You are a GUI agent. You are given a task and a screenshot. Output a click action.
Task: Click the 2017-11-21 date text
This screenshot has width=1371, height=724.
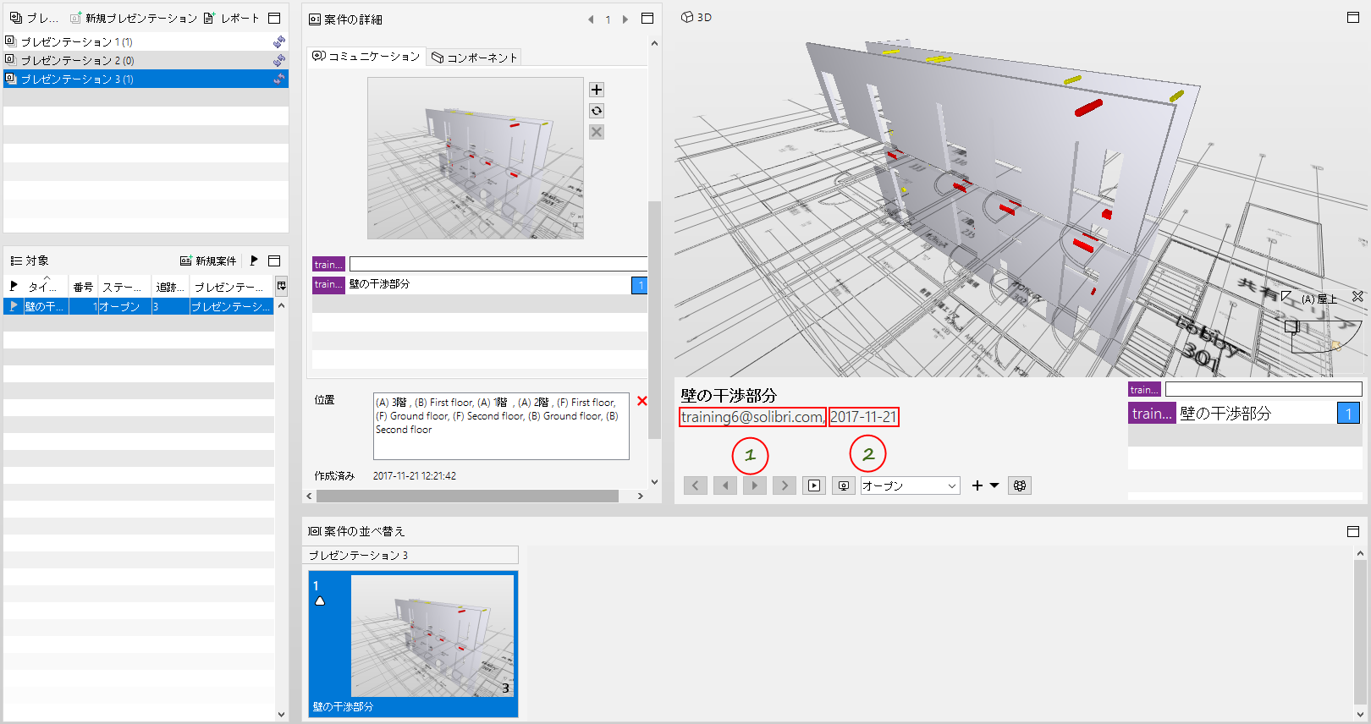(x=863, y=417)
